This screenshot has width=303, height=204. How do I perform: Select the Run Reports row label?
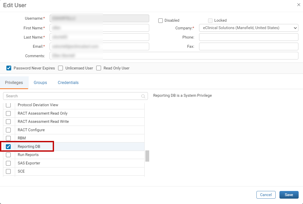click(x=28, y=155)
